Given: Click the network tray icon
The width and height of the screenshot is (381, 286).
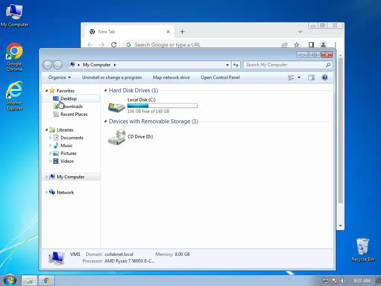Looking at the screenshot, I should coord(325,281).
